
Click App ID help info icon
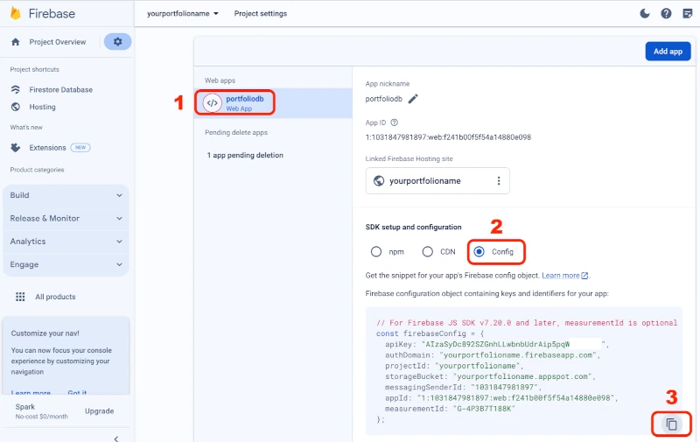click(395, 123)
